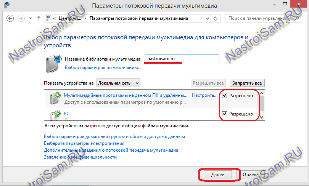Click the Разрешить все button
This screenshot has width=309, height=186.
click(208, 83)
